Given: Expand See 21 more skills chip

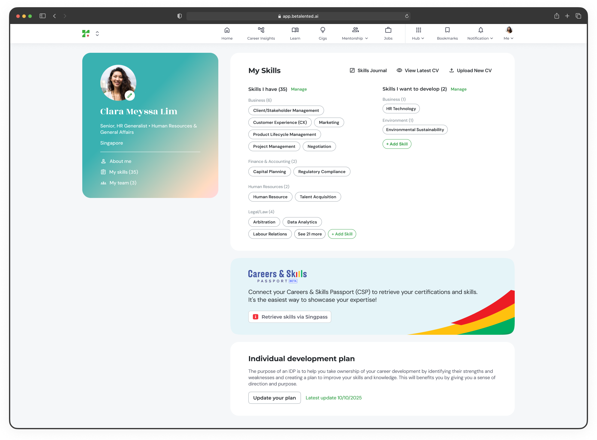Looking at the screenshot, I should pos(310,234).
